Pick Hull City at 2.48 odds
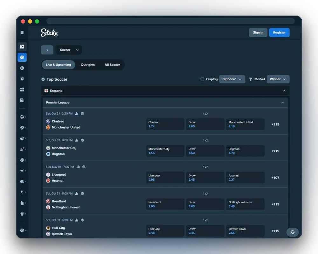 click(165, 231)
